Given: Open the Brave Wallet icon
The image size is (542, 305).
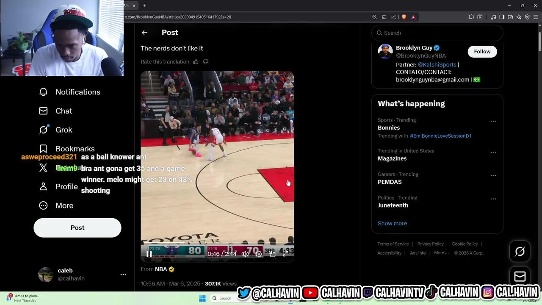Looking at the screenshot, I should pyautogui.click(x=510, y=17).
